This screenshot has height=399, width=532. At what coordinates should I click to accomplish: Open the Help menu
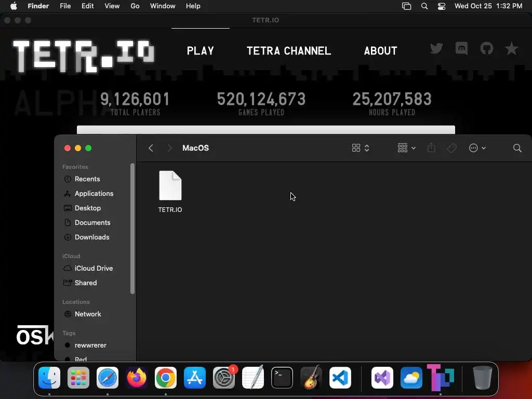(x=193, y=6)
